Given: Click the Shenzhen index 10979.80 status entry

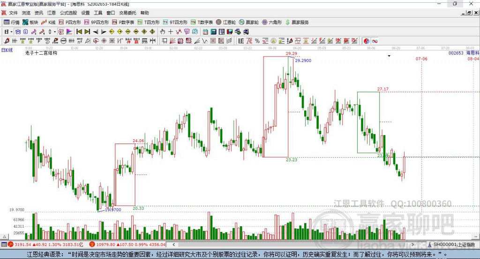Looking at the screenshot, I should (127, 245).
